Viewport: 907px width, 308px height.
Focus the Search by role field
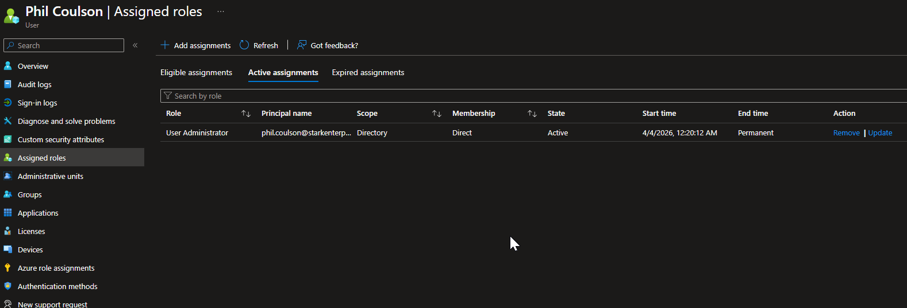pos(533,96)
